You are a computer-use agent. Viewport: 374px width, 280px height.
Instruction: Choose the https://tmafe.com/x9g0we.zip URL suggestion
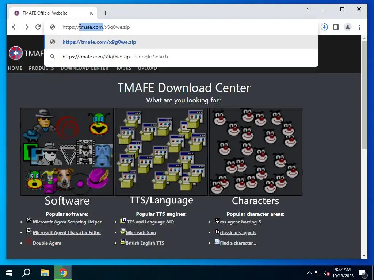click(x=181, y=42)
